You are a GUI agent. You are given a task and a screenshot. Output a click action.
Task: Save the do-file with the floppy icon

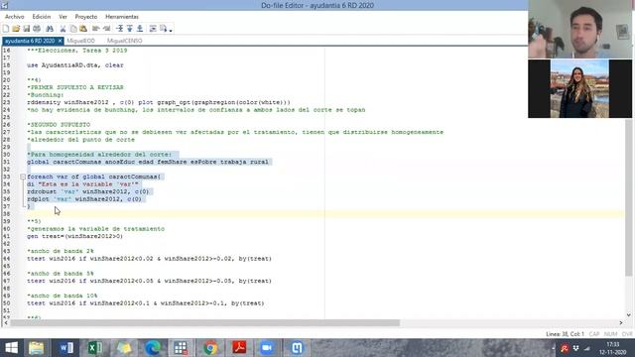[x=27, y=29]
